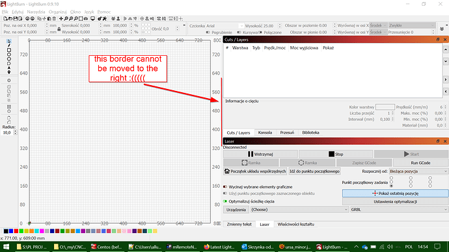Viewport: 449px width, 252px height.
Task: Click the Stop button
Action: [336, 154]
